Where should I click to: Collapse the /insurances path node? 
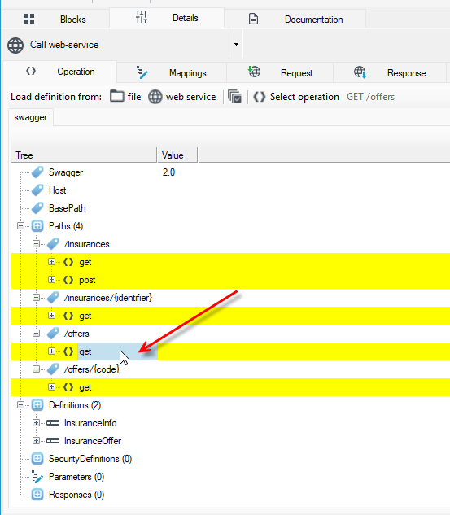coord(36,244)
